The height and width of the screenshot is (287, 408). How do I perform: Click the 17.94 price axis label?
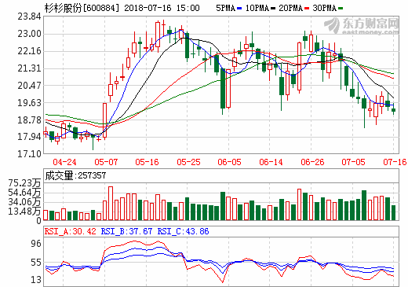[x=29, y=137]
